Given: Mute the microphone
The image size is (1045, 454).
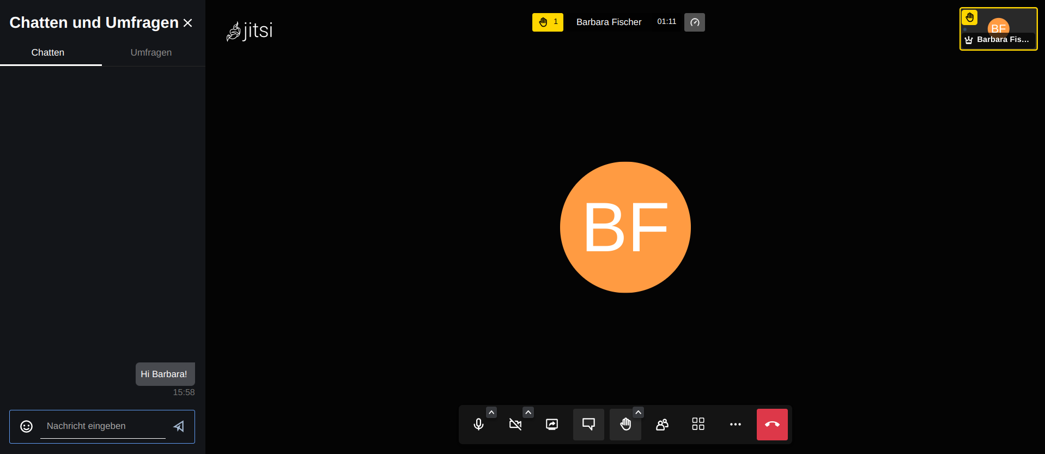Looking at the screenshot, I should click(x=478, y=425).
